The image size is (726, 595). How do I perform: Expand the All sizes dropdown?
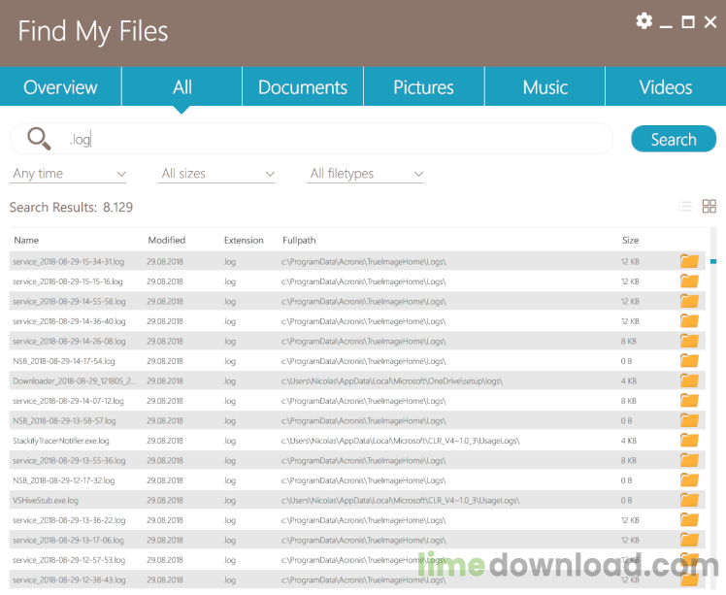click(x=217, y=174)
